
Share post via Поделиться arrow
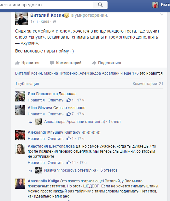[106, 63]
